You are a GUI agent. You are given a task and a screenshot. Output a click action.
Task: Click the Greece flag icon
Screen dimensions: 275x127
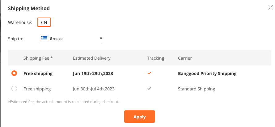click(44, 38)
